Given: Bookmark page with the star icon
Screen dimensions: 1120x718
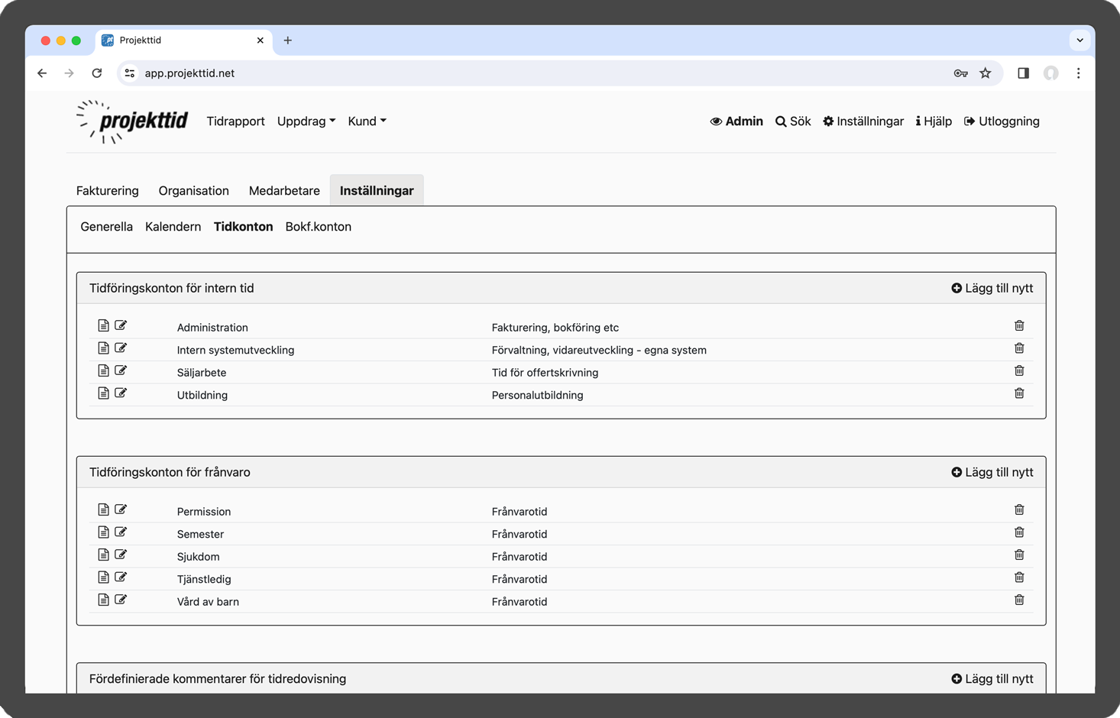Looking at the screenshot, I should pyautogui.click(x=985, y=73).
